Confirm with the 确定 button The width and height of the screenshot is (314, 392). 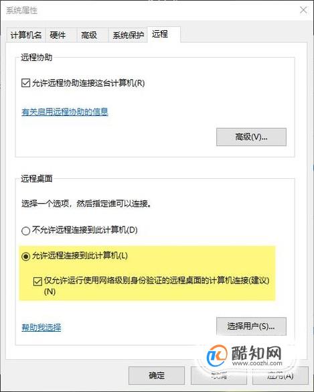[x=157, y=375]
